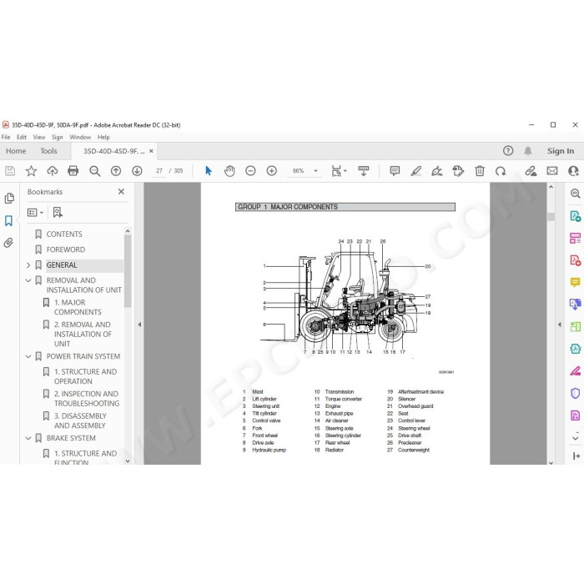Viewport: 584px width, 584px height.
Task: Show the Bookmarks panel icon
Action: (x=8, y=220)
